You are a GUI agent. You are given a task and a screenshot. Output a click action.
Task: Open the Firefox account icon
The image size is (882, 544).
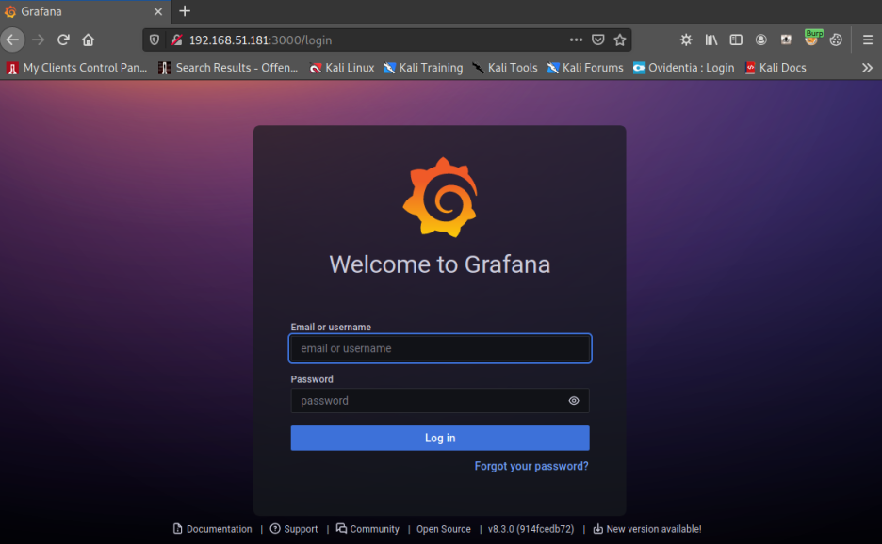(761, 40)
